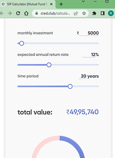Bookmark this page with the star icon
The height and width of the screenshot is (158, 115).
(x=84, y=13)
